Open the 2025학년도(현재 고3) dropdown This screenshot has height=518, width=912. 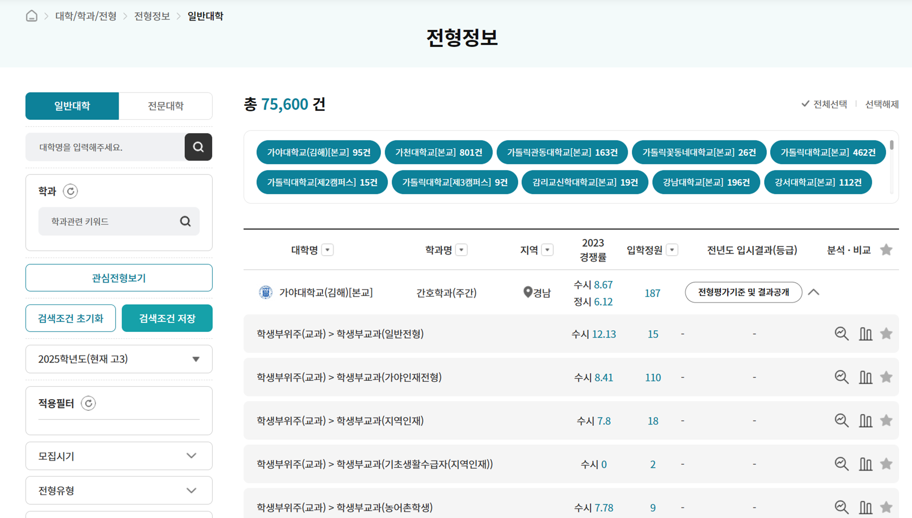(118, 359)
